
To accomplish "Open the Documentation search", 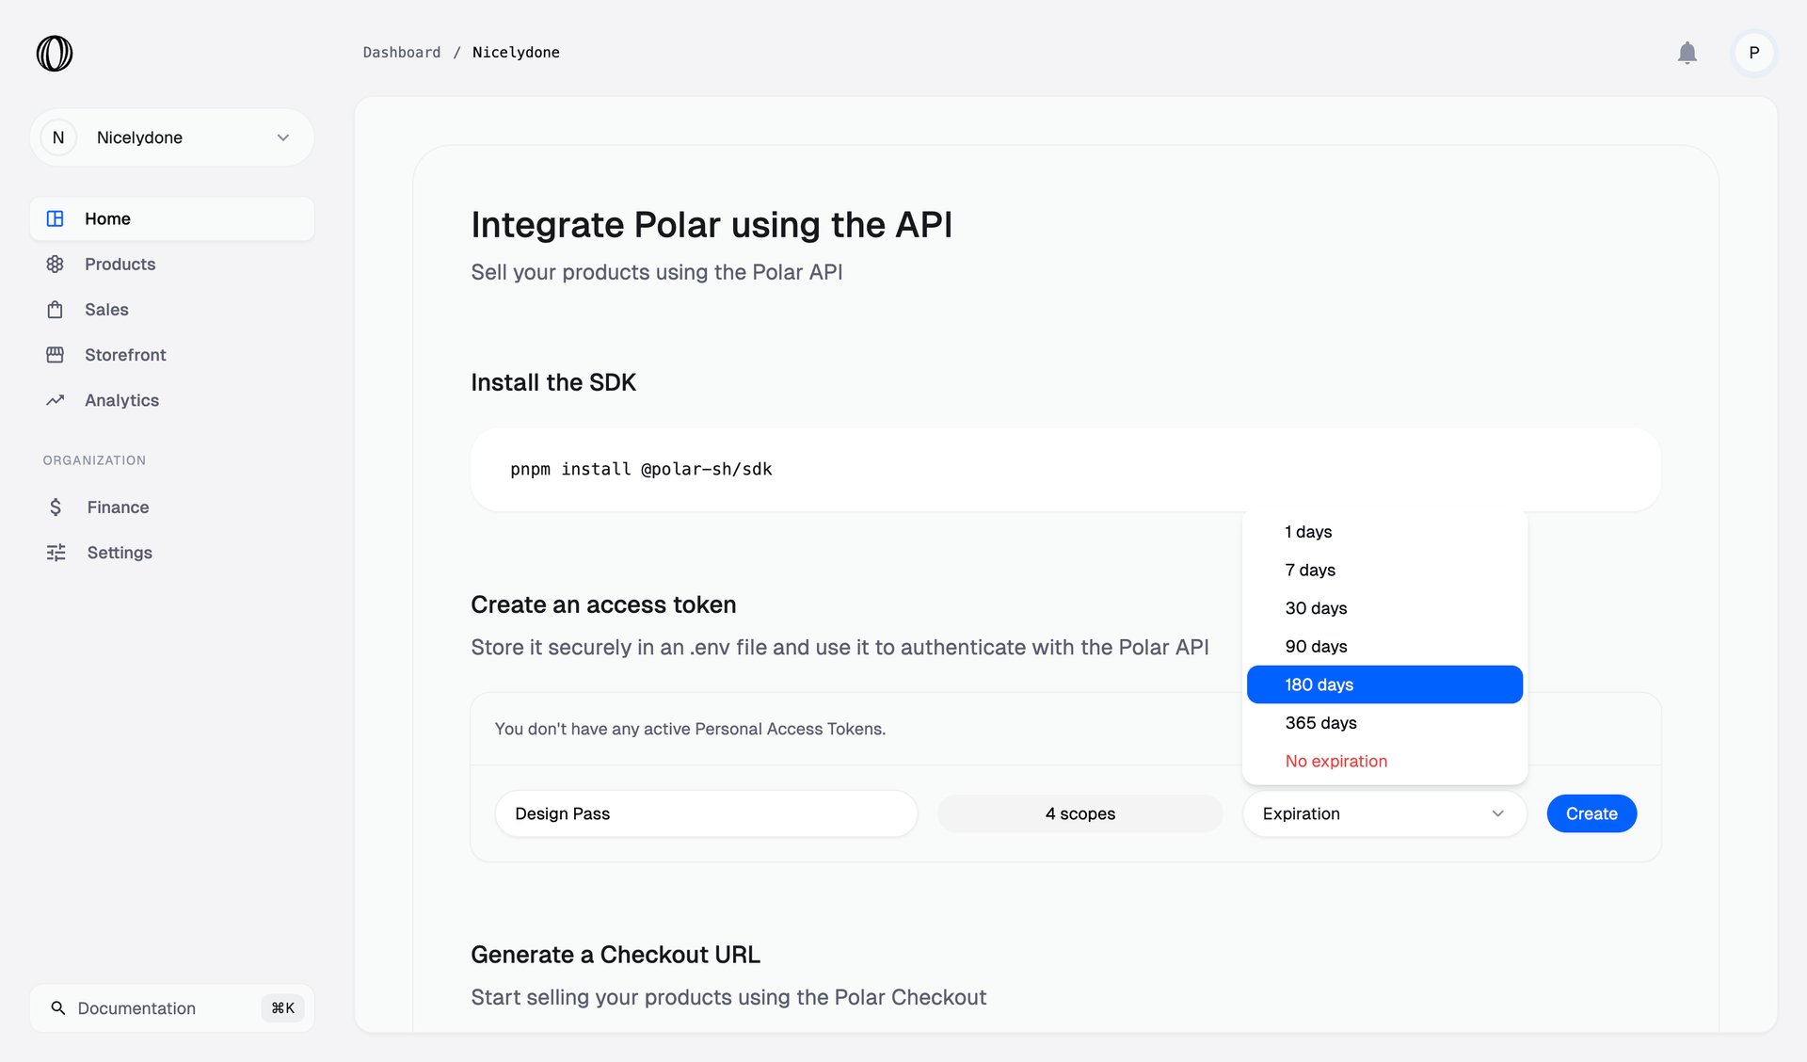I will 137,1007.
